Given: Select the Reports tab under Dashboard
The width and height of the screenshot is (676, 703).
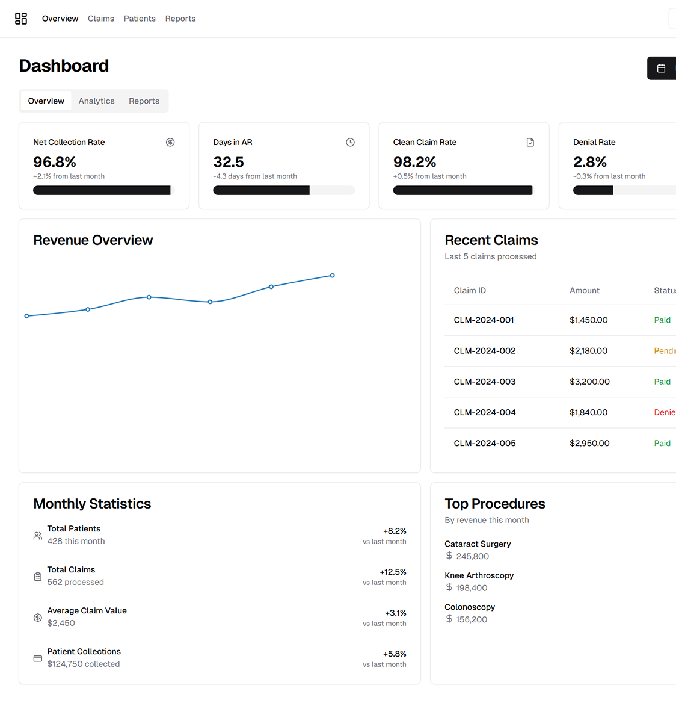Looking at the screenshot, I should (x=144, y=101).
